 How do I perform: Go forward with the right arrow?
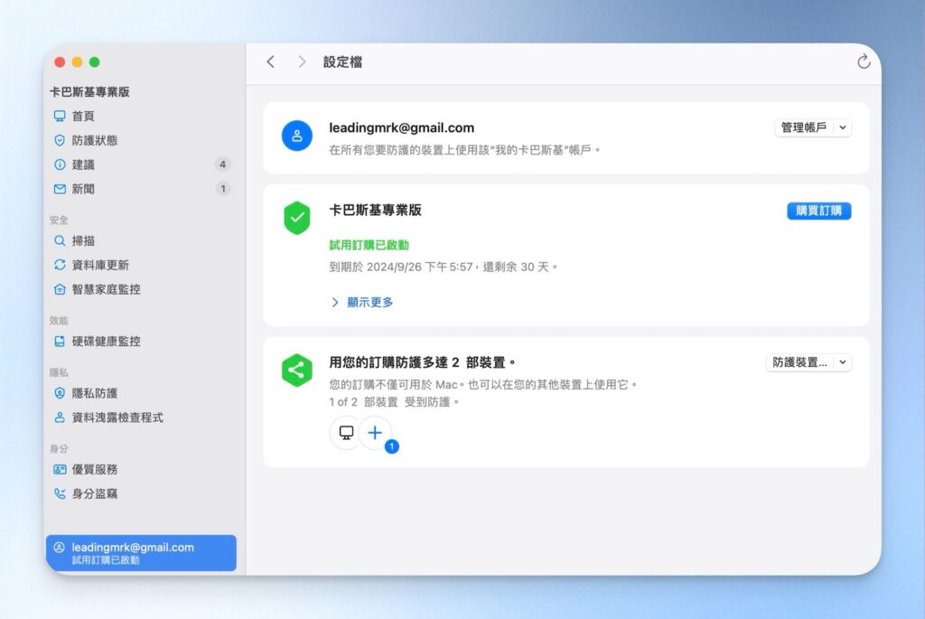point(302,62)
